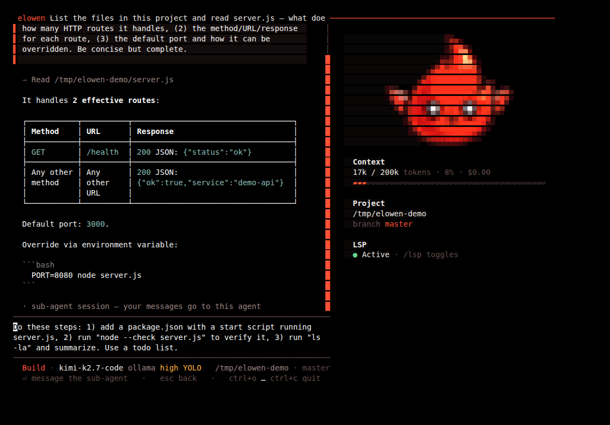Screen dimensions: 610x425
Task: Click the '```bash' code fence line
Action: click(38, 265)
